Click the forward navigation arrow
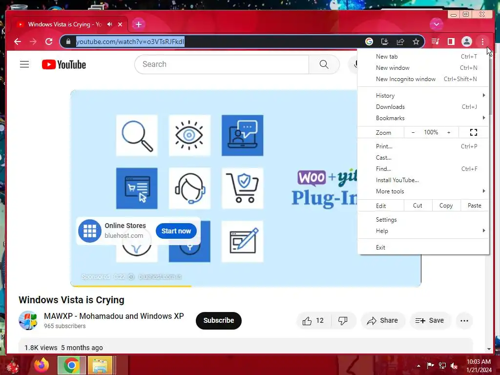Image resolution: width=500 pixels, height=375 pixels. point(33,42)
